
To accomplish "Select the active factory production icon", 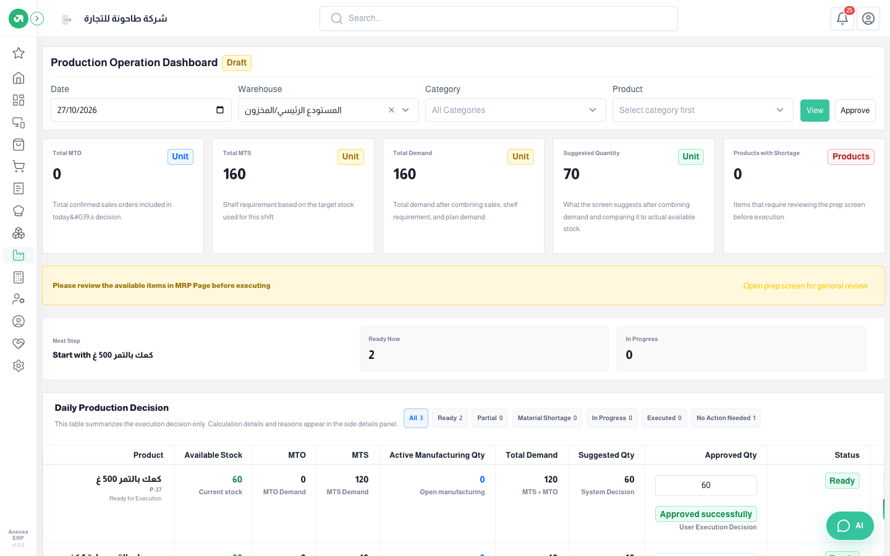I will 19,255.
